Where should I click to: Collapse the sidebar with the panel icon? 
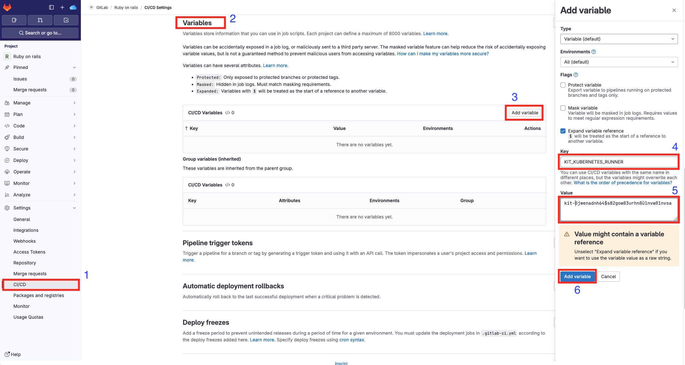point(51,7)
